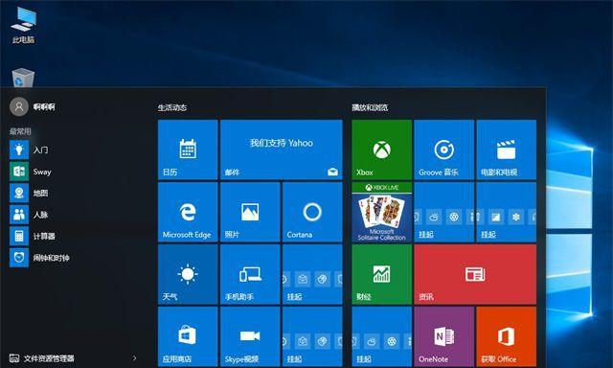Open the Recycle Bin desktop icon

(x=23, y=78)
